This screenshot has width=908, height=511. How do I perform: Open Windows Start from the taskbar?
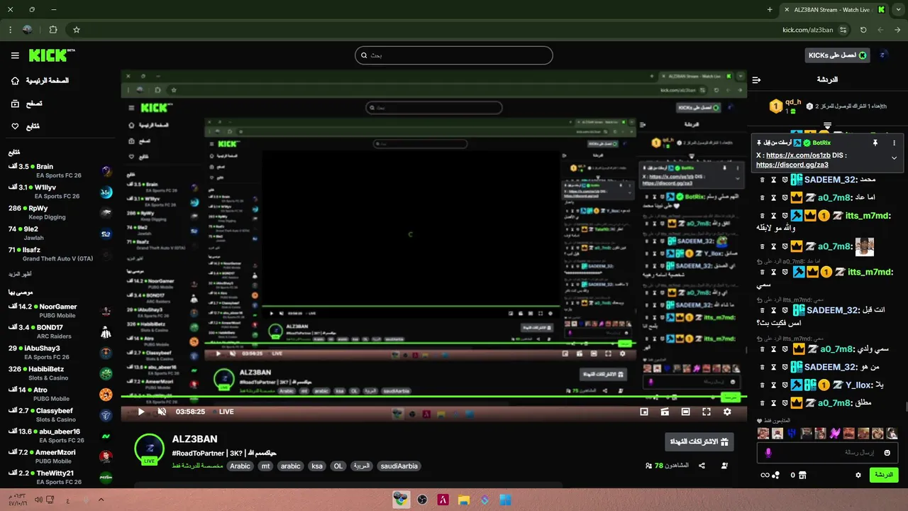click(x=505, y=500)
